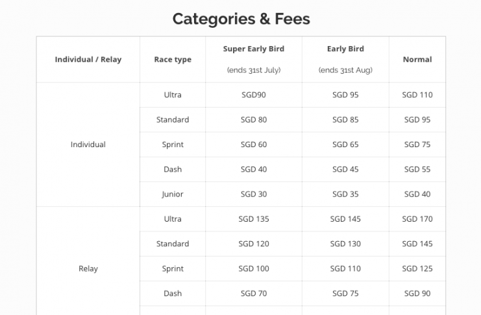Click Relay Sprint SGD 125 normal price
The height and width of the screenshot is (315, 481).
(x=417, y=268)
